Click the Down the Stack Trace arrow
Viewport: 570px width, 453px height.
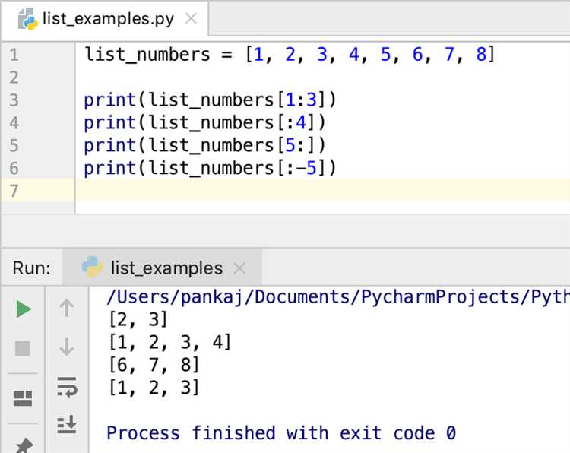[67, 347]
